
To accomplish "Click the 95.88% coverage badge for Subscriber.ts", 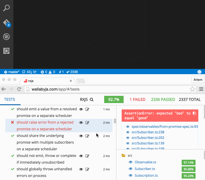I will pos(189,169).
